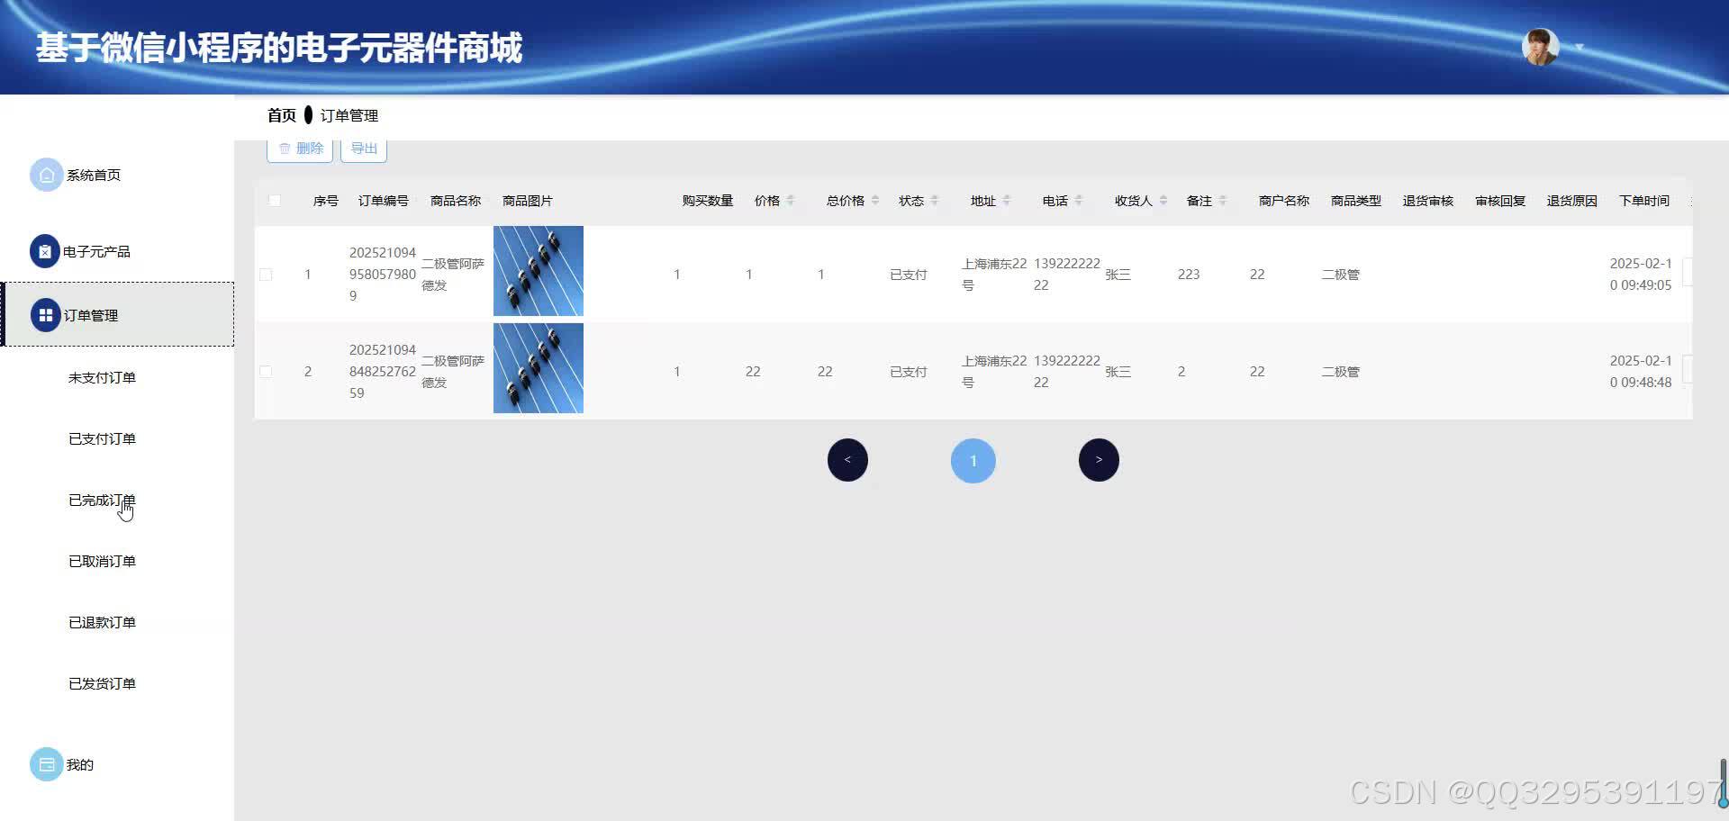Image resolution: width=1729 pixels, height=821 pixels.
Task: Select 已支付订单 from the sidebar menu
Action: (x=102, y=438)
